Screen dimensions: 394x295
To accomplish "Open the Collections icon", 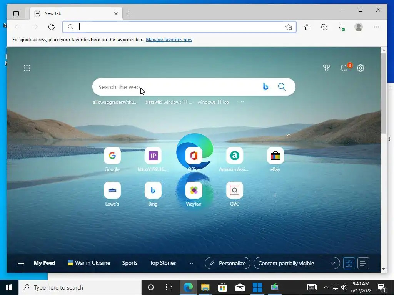I will click(324, 27).
